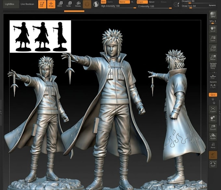Click the brown highlighted shelf button above Xpose
This screenshot has width=221, height=190.
tap(213, 155)
